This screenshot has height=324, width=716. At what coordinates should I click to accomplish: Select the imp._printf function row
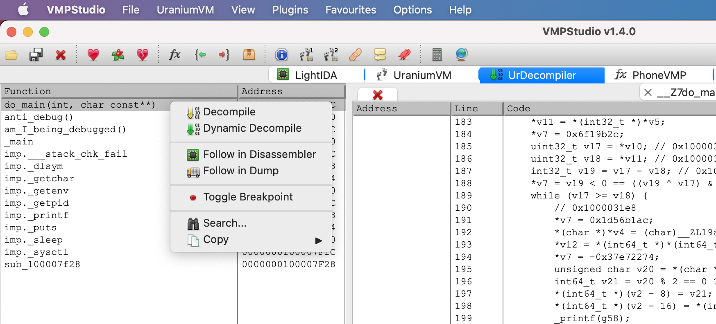click(36, 215)
